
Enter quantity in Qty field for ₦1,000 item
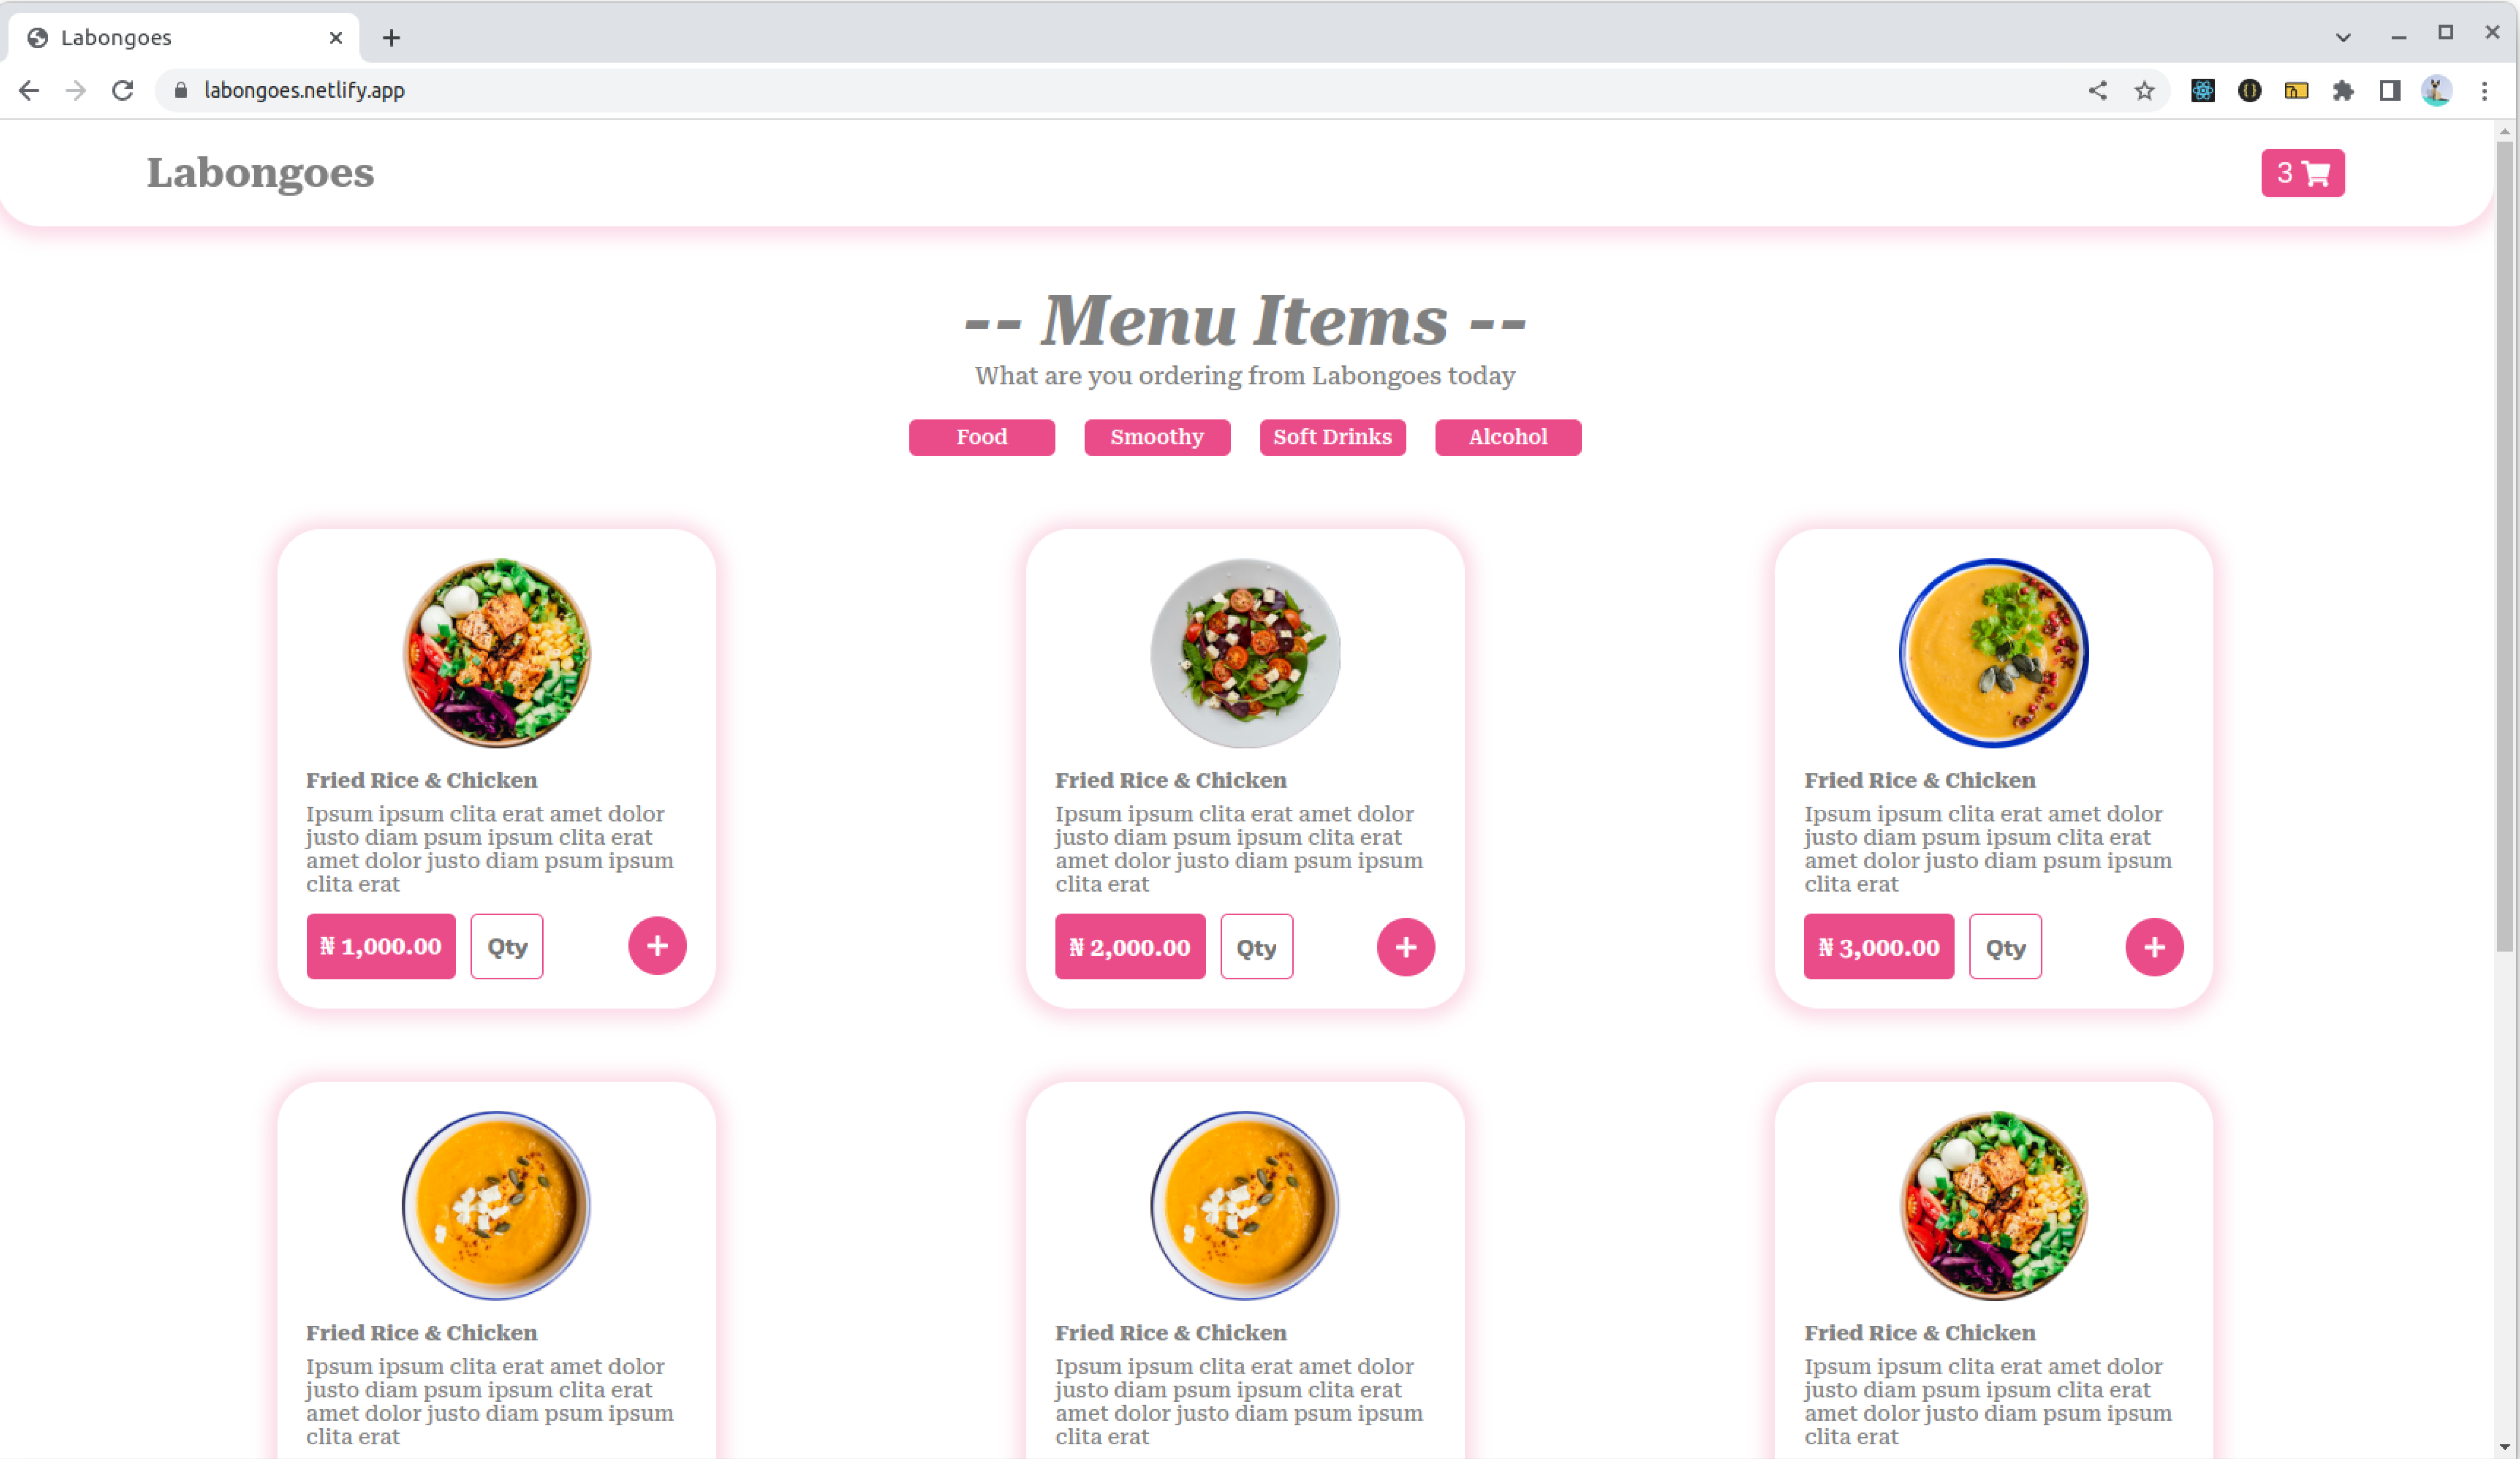click(506, 946)
